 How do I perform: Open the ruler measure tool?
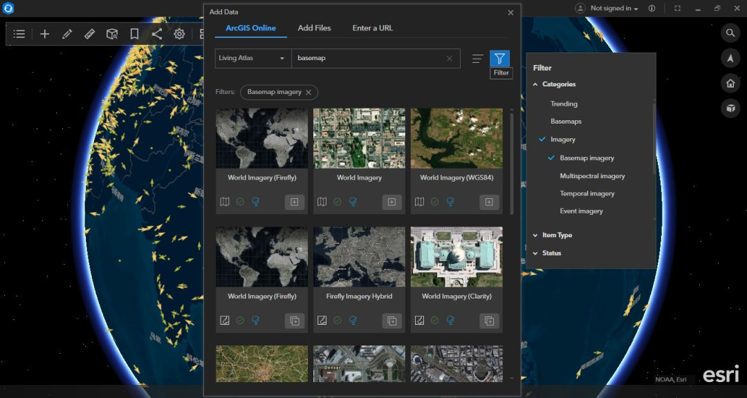click(90, 34)
